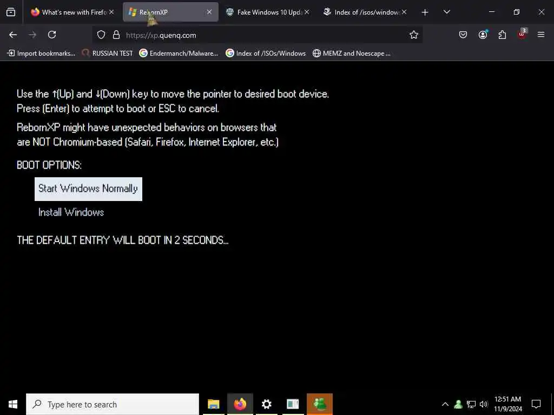Choose Install Windows boot option
The image size is (554, 415).
click(x=71, y=212)
